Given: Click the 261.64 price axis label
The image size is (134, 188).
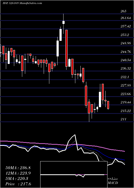Looking at the screenshot, I should pyautogui.click(x=126, y=18).
